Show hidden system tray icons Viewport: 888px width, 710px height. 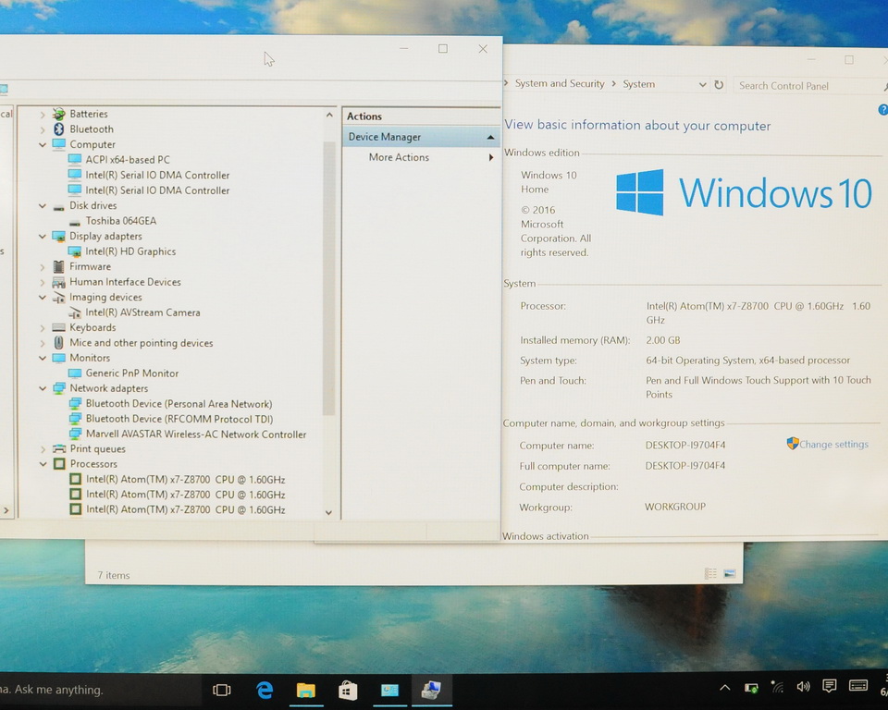tap(724, 688)
